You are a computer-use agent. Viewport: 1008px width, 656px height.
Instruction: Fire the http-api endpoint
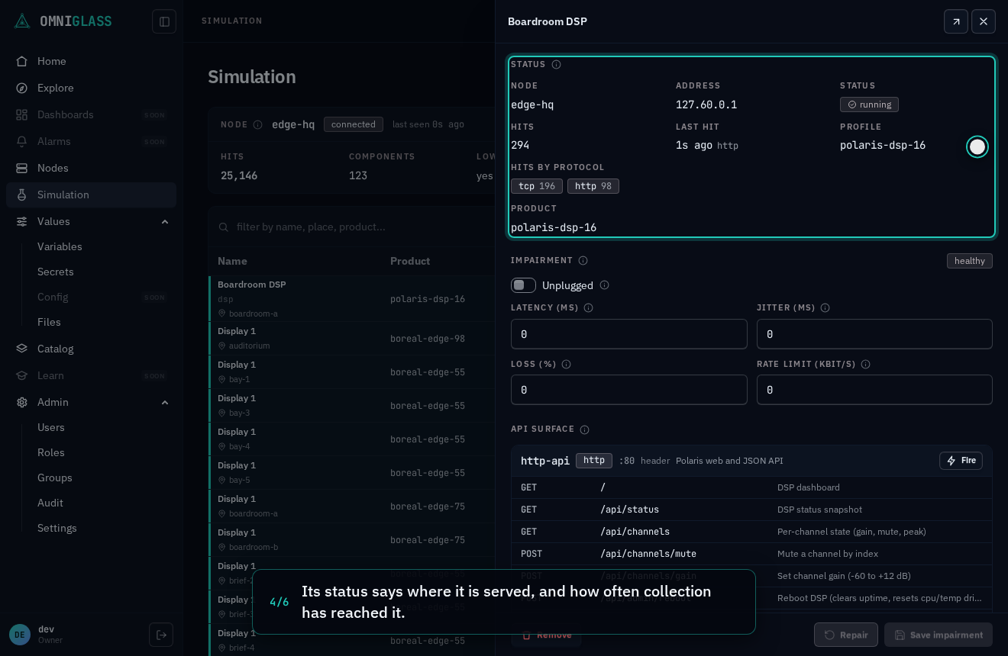pyautogui.click(x=961, y=461)
